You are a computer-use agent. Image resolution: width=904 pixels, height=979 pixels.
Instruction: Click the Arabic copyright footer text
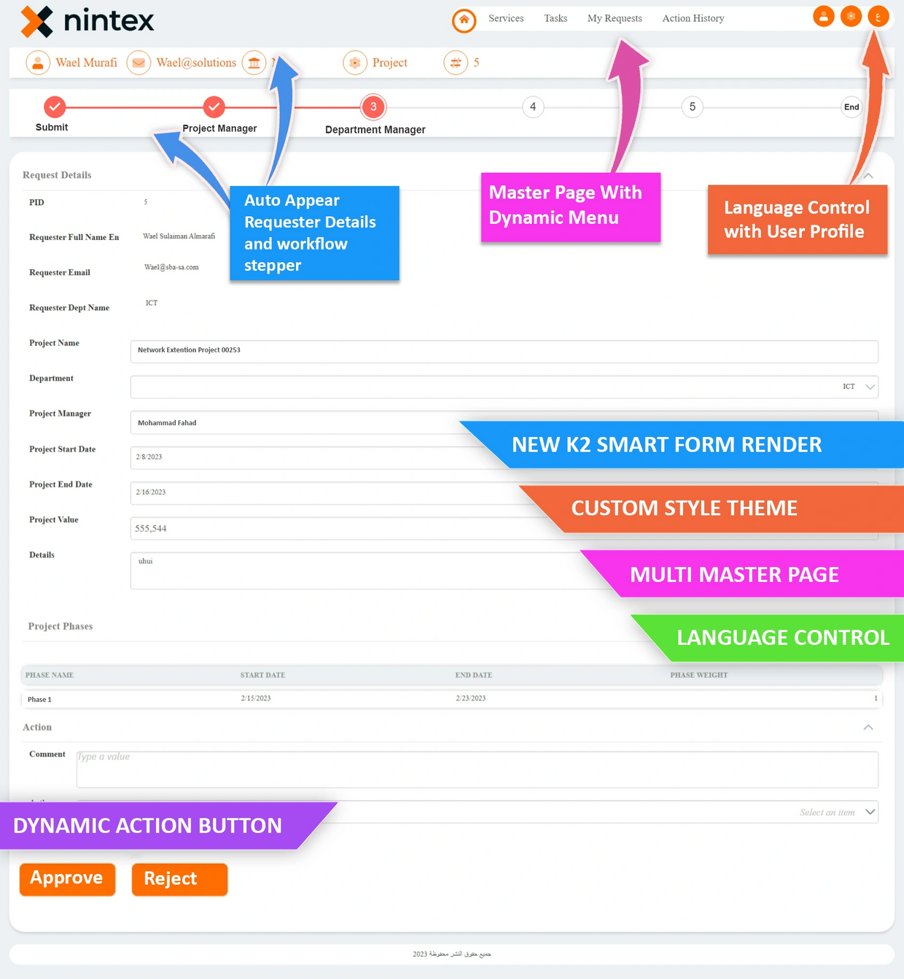(x=452, y=954)
